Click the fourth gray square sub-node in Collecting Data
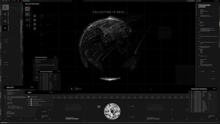 tap(35, 29)
